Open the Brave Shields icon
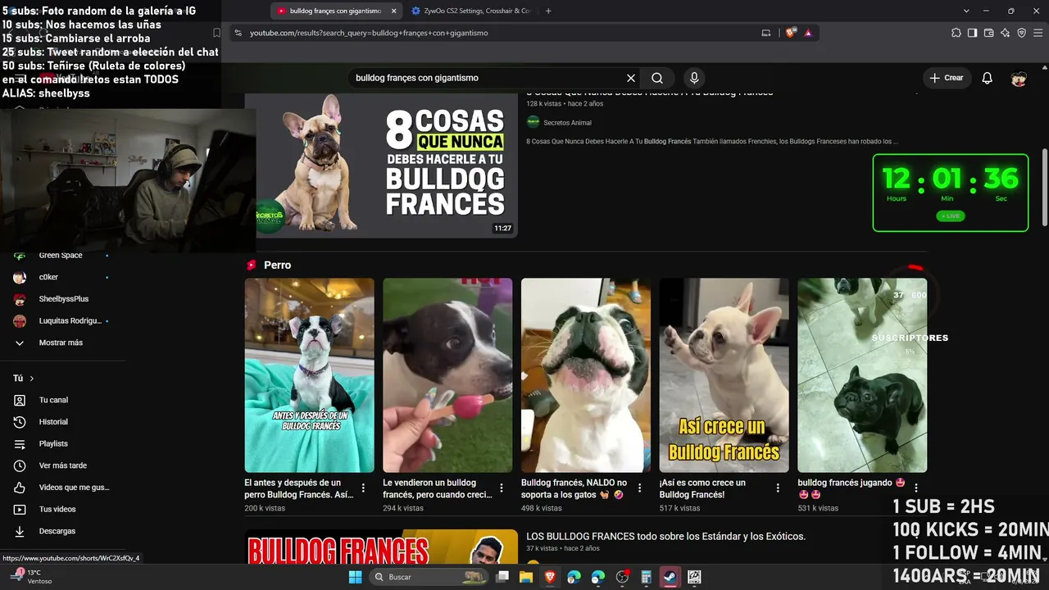1049x590 pixels. tap(791, 33)
